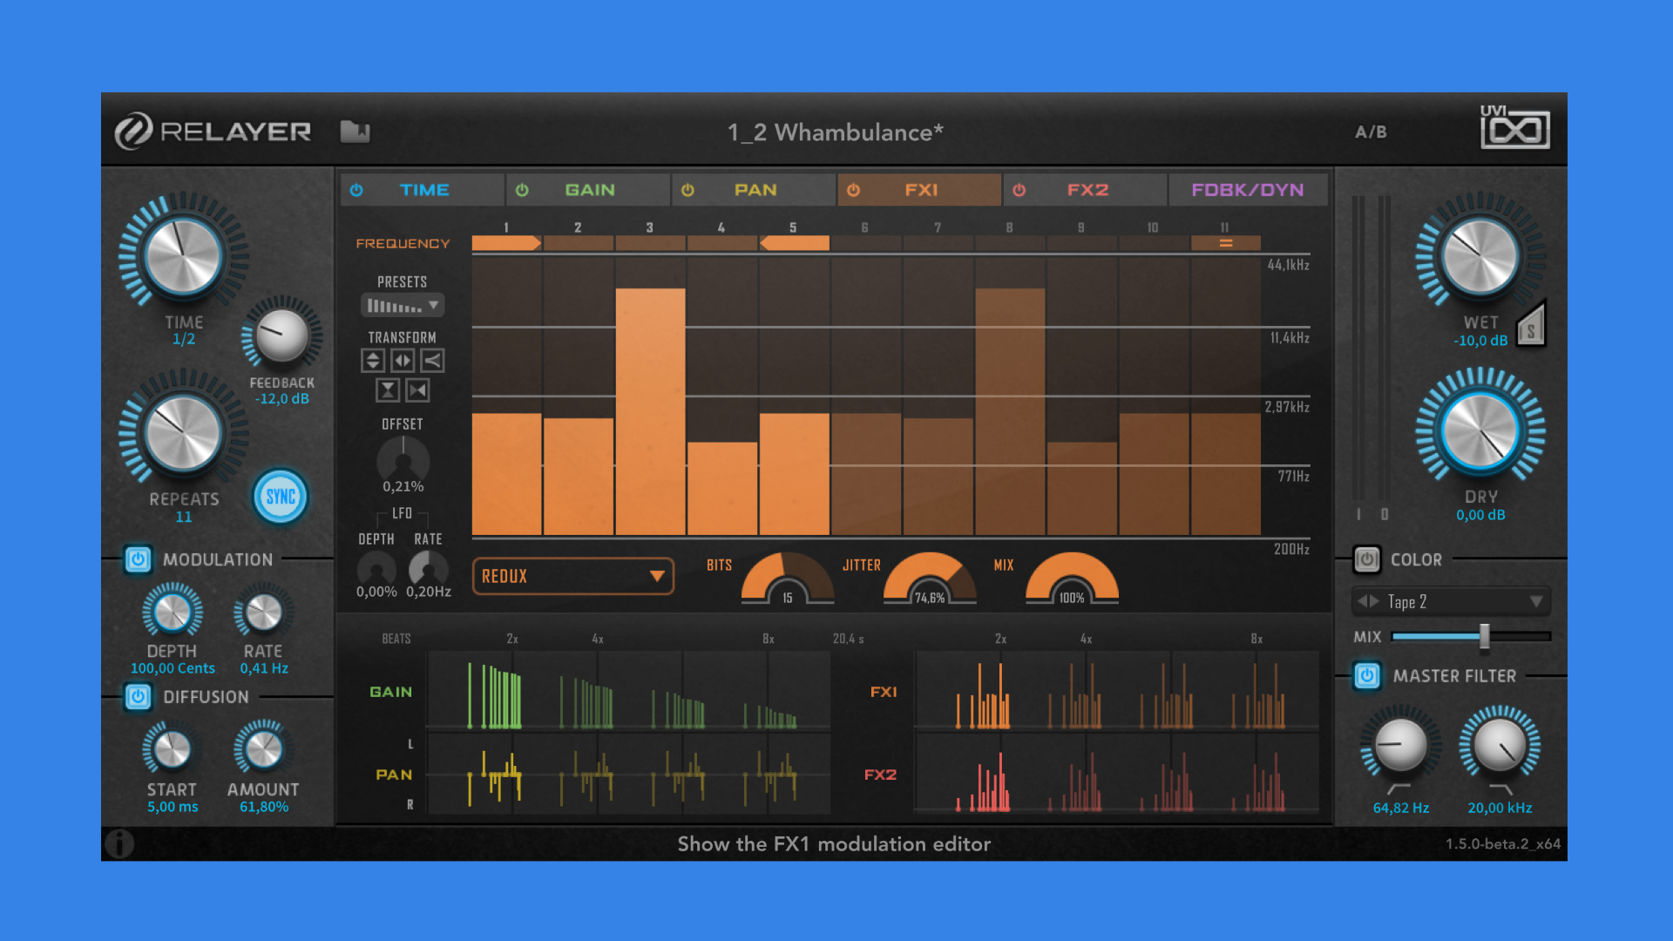Screen dimensions: 1673x941
Task: Toggle the DIFFUSION power switch
Action: pos(138,696)
